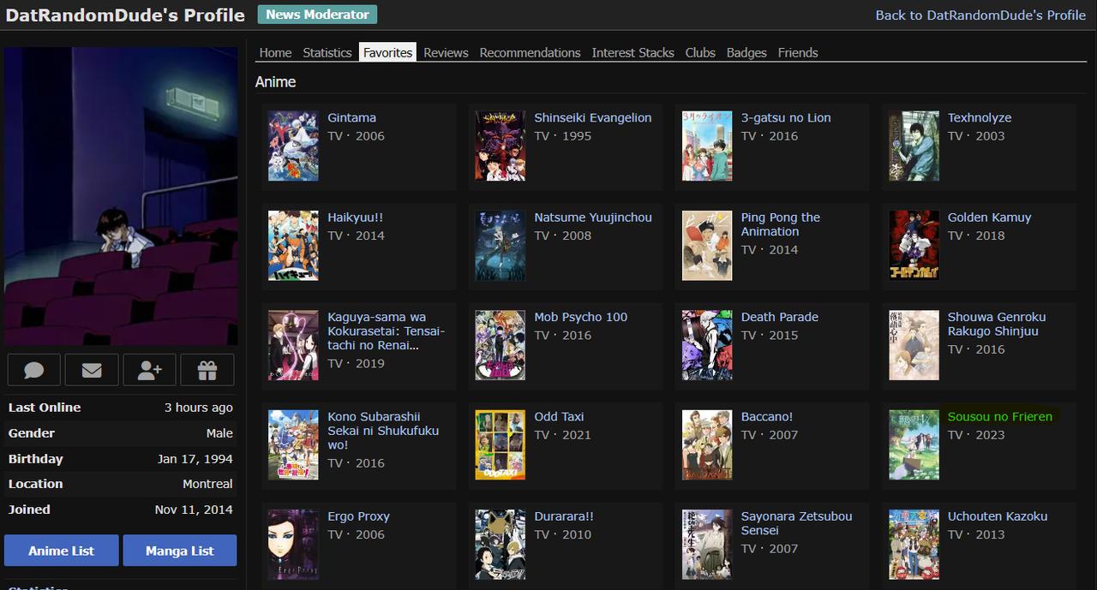The image size is (1097, 590).
Task: Click the Gintama cover thumbnail
Action: (x=293, y=146)
